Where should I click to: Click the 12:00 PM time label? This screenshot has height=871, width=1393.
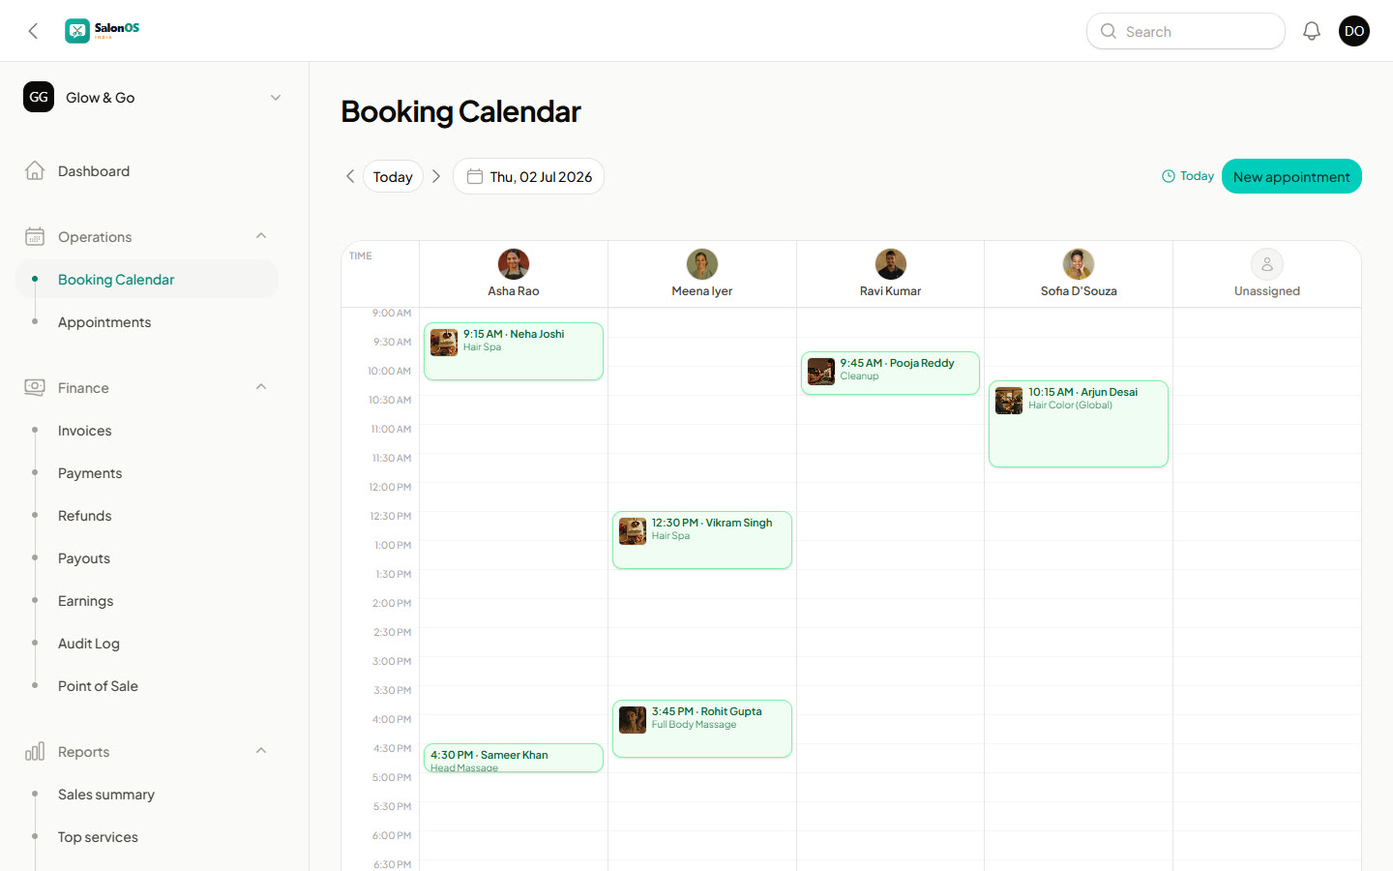390,487
